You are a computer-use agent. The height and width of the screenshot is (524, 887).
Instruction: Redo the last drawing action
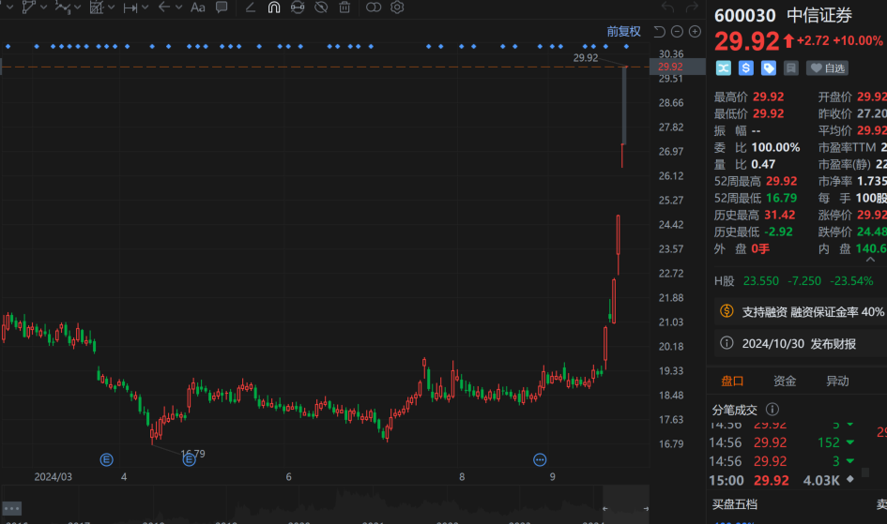pos(691,7)
